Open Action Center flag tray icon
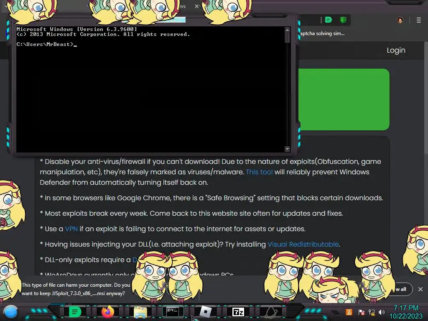The width and height of the screenshot is (428, 321). pyautogui.click(x=361, y=312)
